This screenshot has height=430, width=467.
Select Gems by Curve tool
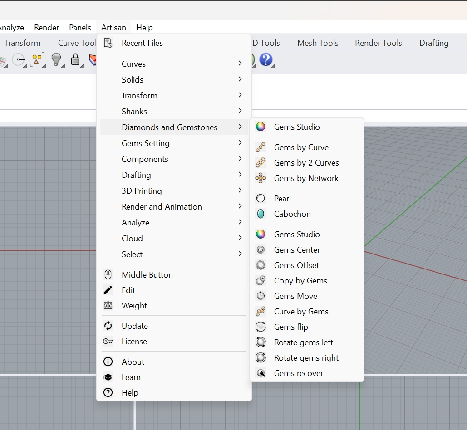pos(301,147)
